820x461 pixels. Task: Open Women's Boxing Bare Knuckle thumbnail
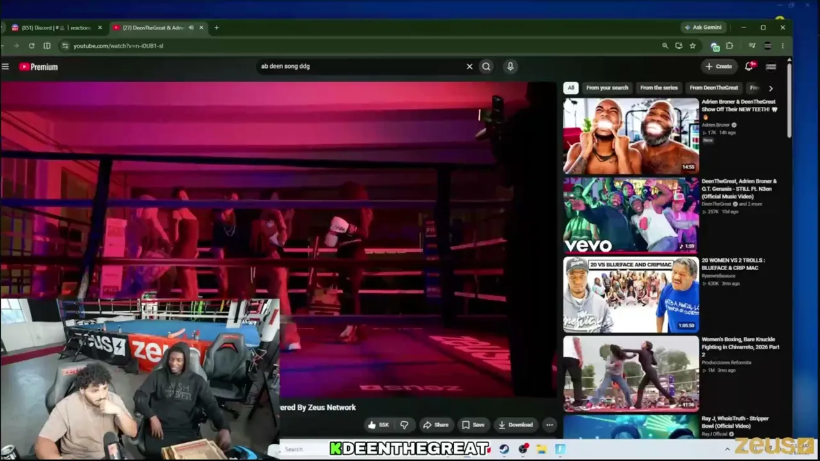point(631,374)
